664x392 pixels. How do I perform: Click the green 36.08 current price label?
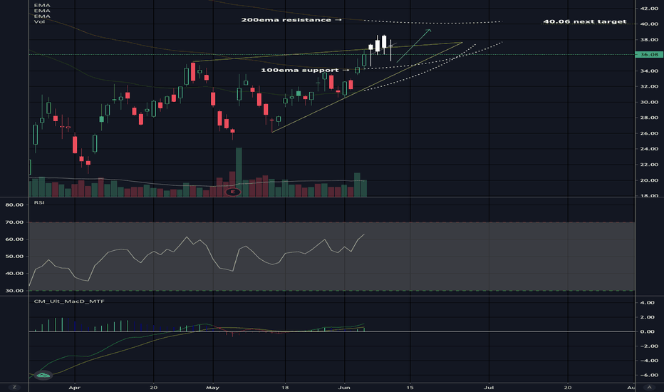coord(649,55)
